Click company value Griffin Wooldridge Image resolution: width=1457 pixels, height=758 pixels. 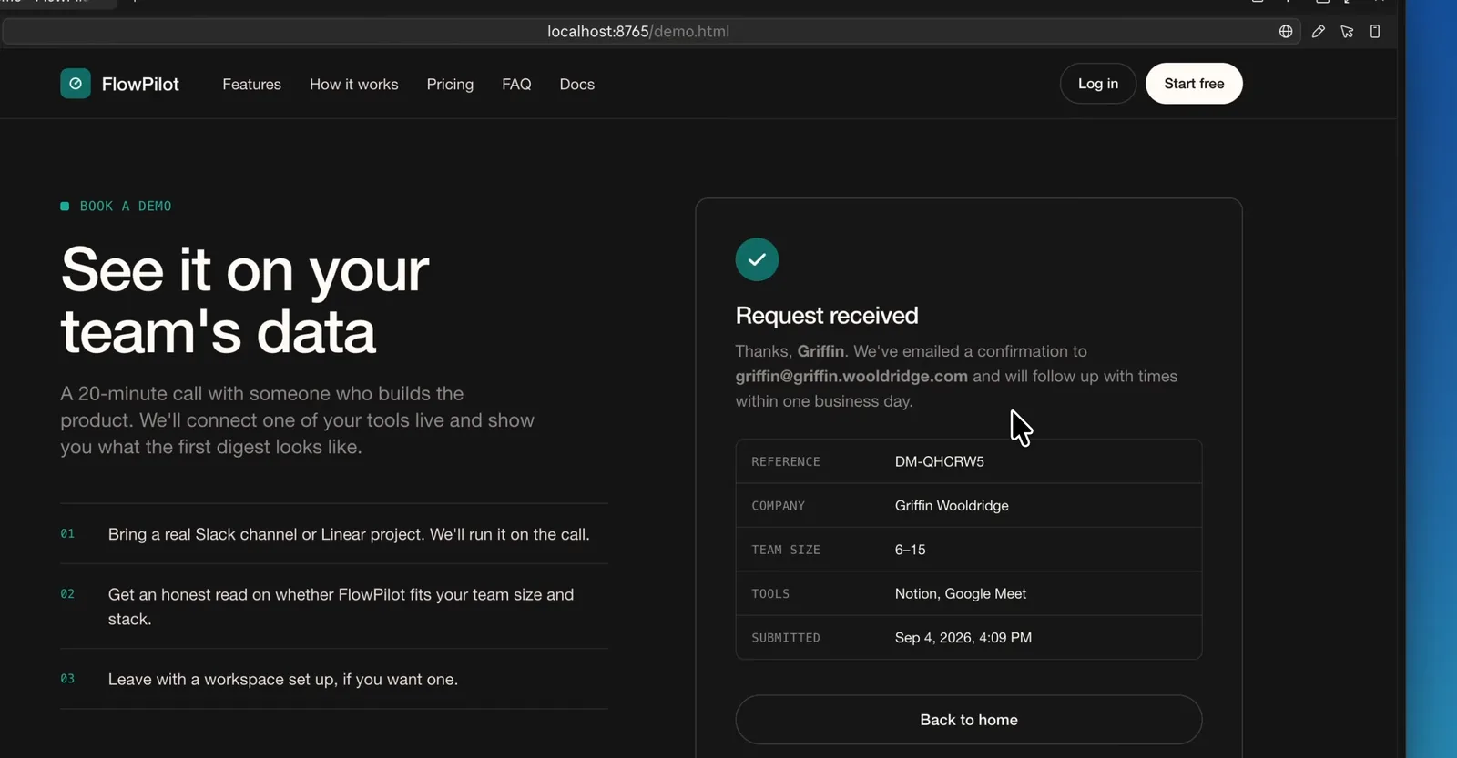pyautogui.click(x=952, y=505)
